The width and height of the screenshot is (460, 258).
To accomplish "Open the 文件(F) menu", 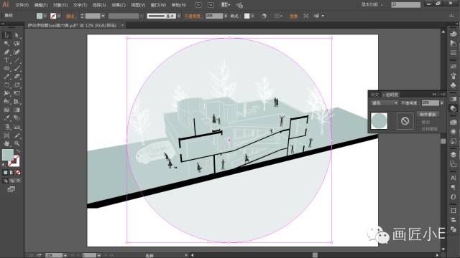I will pyautogui.click(x=22, y=5).
